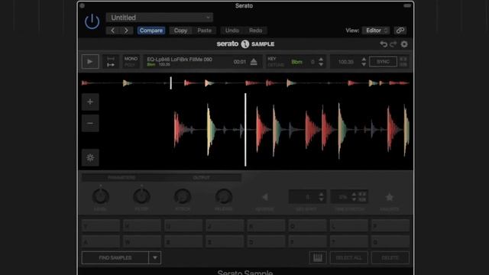Decrease the pad Key Shift stepper
Image resolution: width=489 pixels, height=275 pixels.
click(321, 199)
